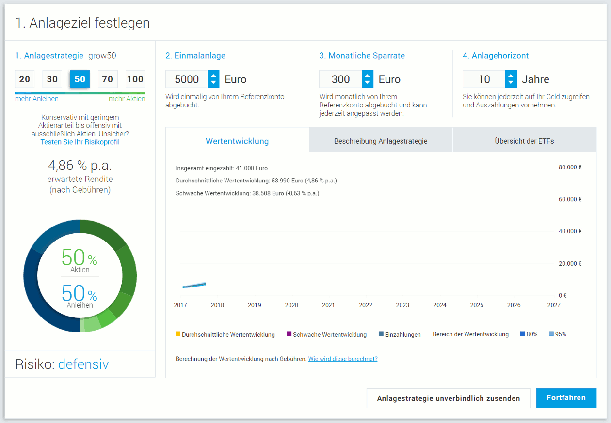Viewport: 611px width, 423px height.
Task: Switch strategy to 100 percent stocks
Action: pyautogui.click(x=135, y=79)
